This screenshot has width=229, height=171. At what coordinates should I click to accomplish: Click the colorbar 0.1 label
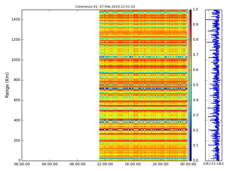(x=196, y=145)
